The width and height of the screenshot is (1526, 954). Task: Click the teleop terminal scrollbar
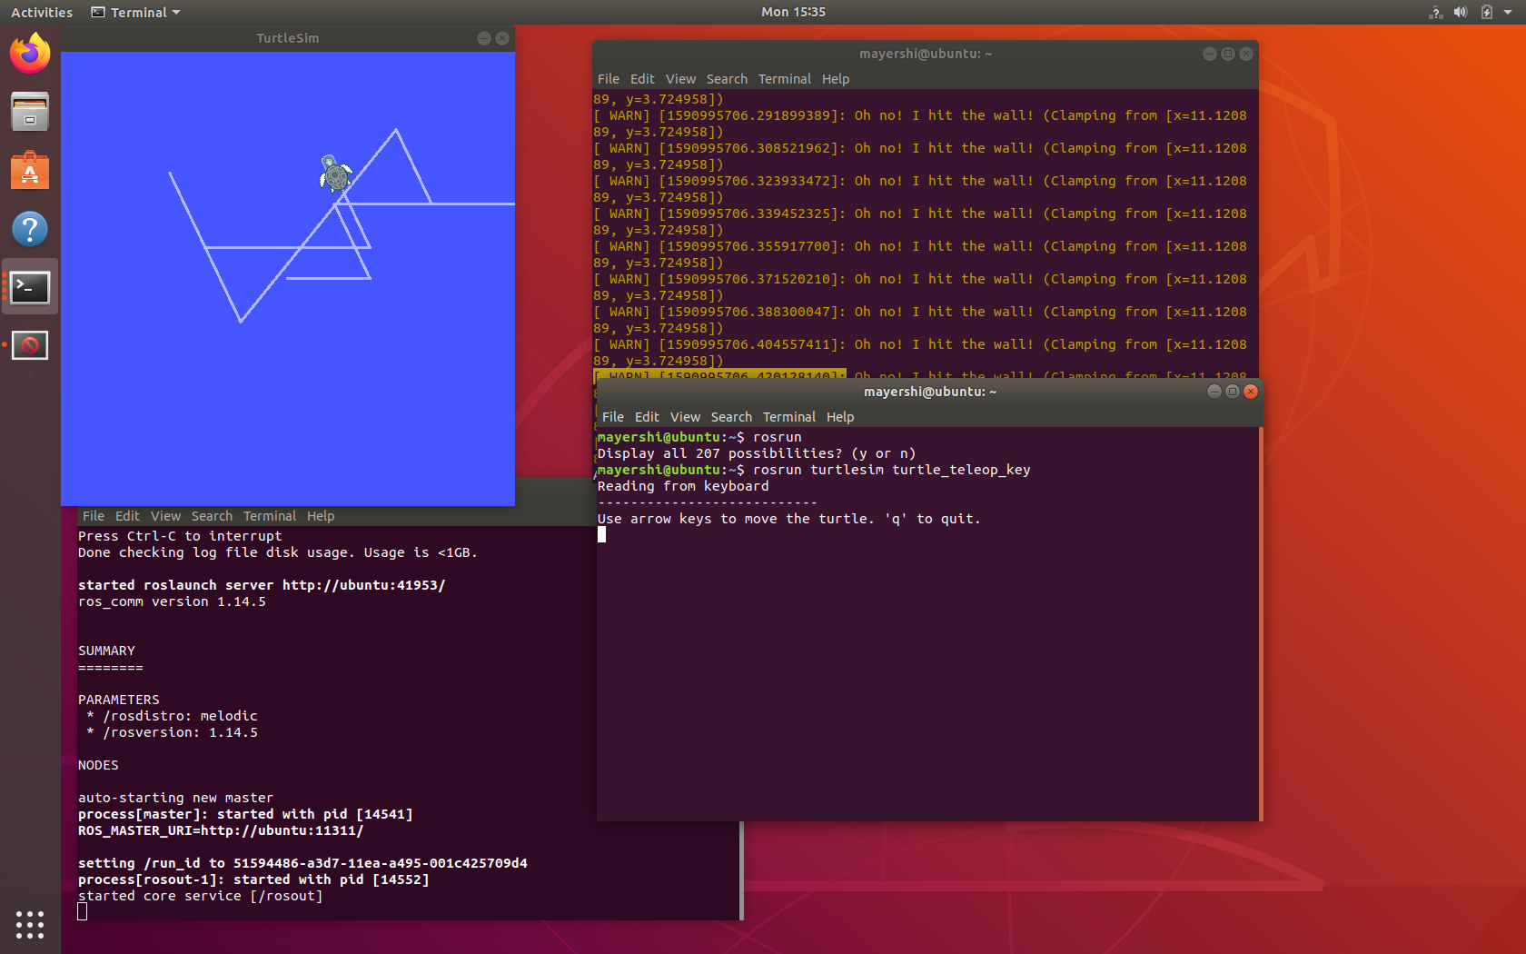point(1261,623)
